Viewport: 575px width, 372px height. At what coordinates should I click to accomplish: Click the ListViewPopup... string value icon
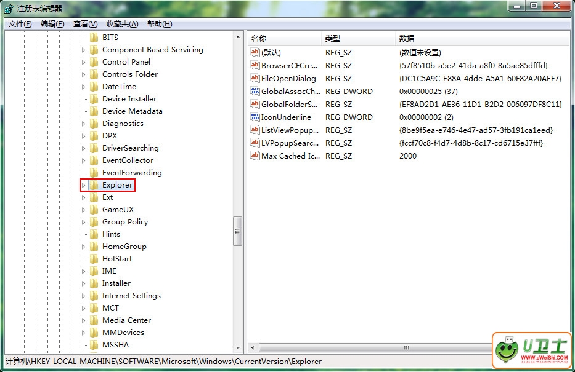click(255, 130)
